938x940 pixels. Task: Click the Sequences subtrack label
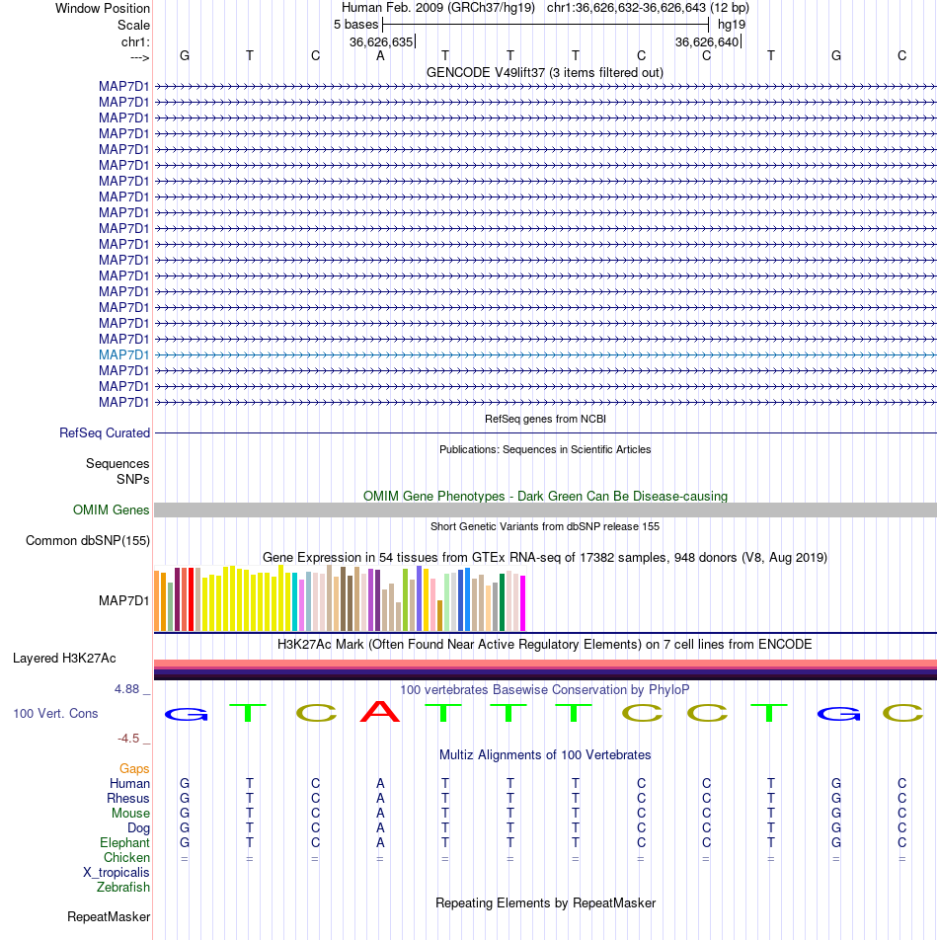coord(117,463)
